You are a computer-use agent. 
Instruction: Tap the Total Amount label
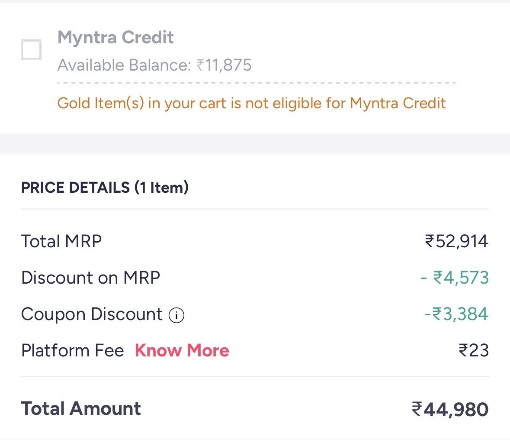point(81,408)
